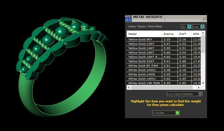224x131 pixels.
Task: Click the horizontal scroll right arrow
Action: (199, 87)
